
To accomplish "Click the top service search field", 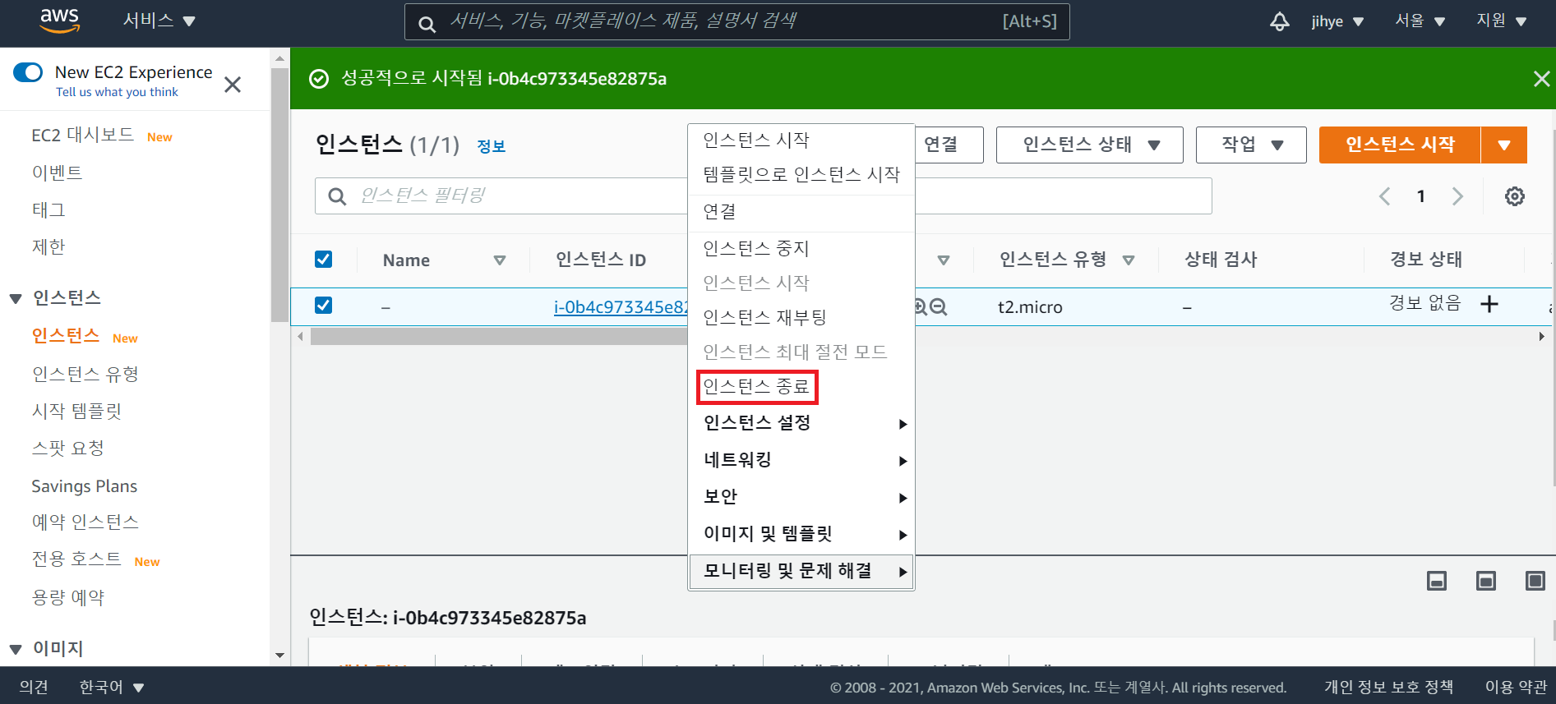I will [736, 21].
